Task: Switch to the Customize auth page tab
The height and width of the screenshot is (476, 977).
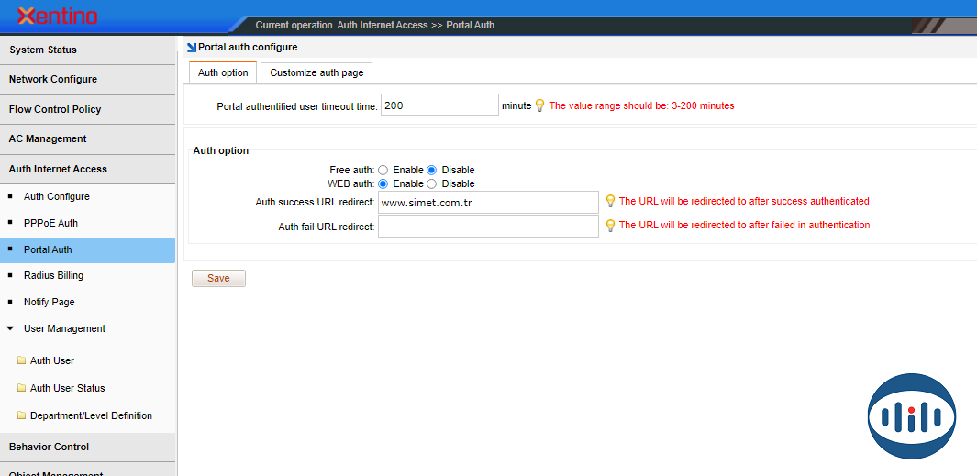Action: click(316, 72)
